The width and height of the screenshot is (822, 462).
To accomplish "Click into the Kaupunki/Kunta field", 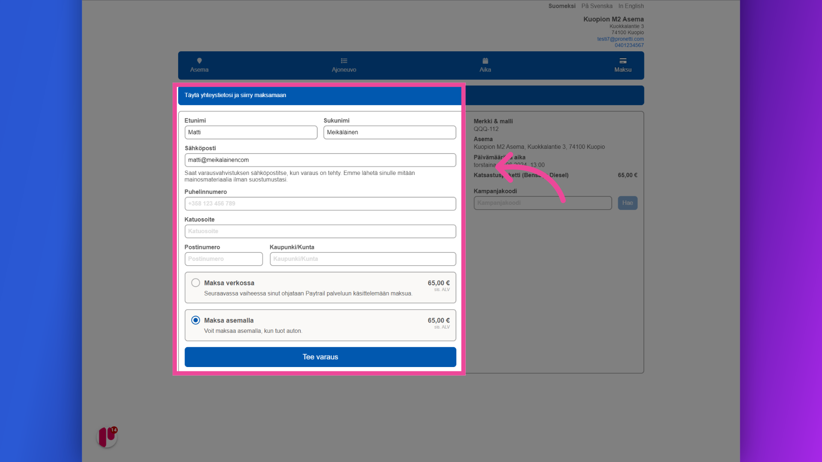I will 363,259.
